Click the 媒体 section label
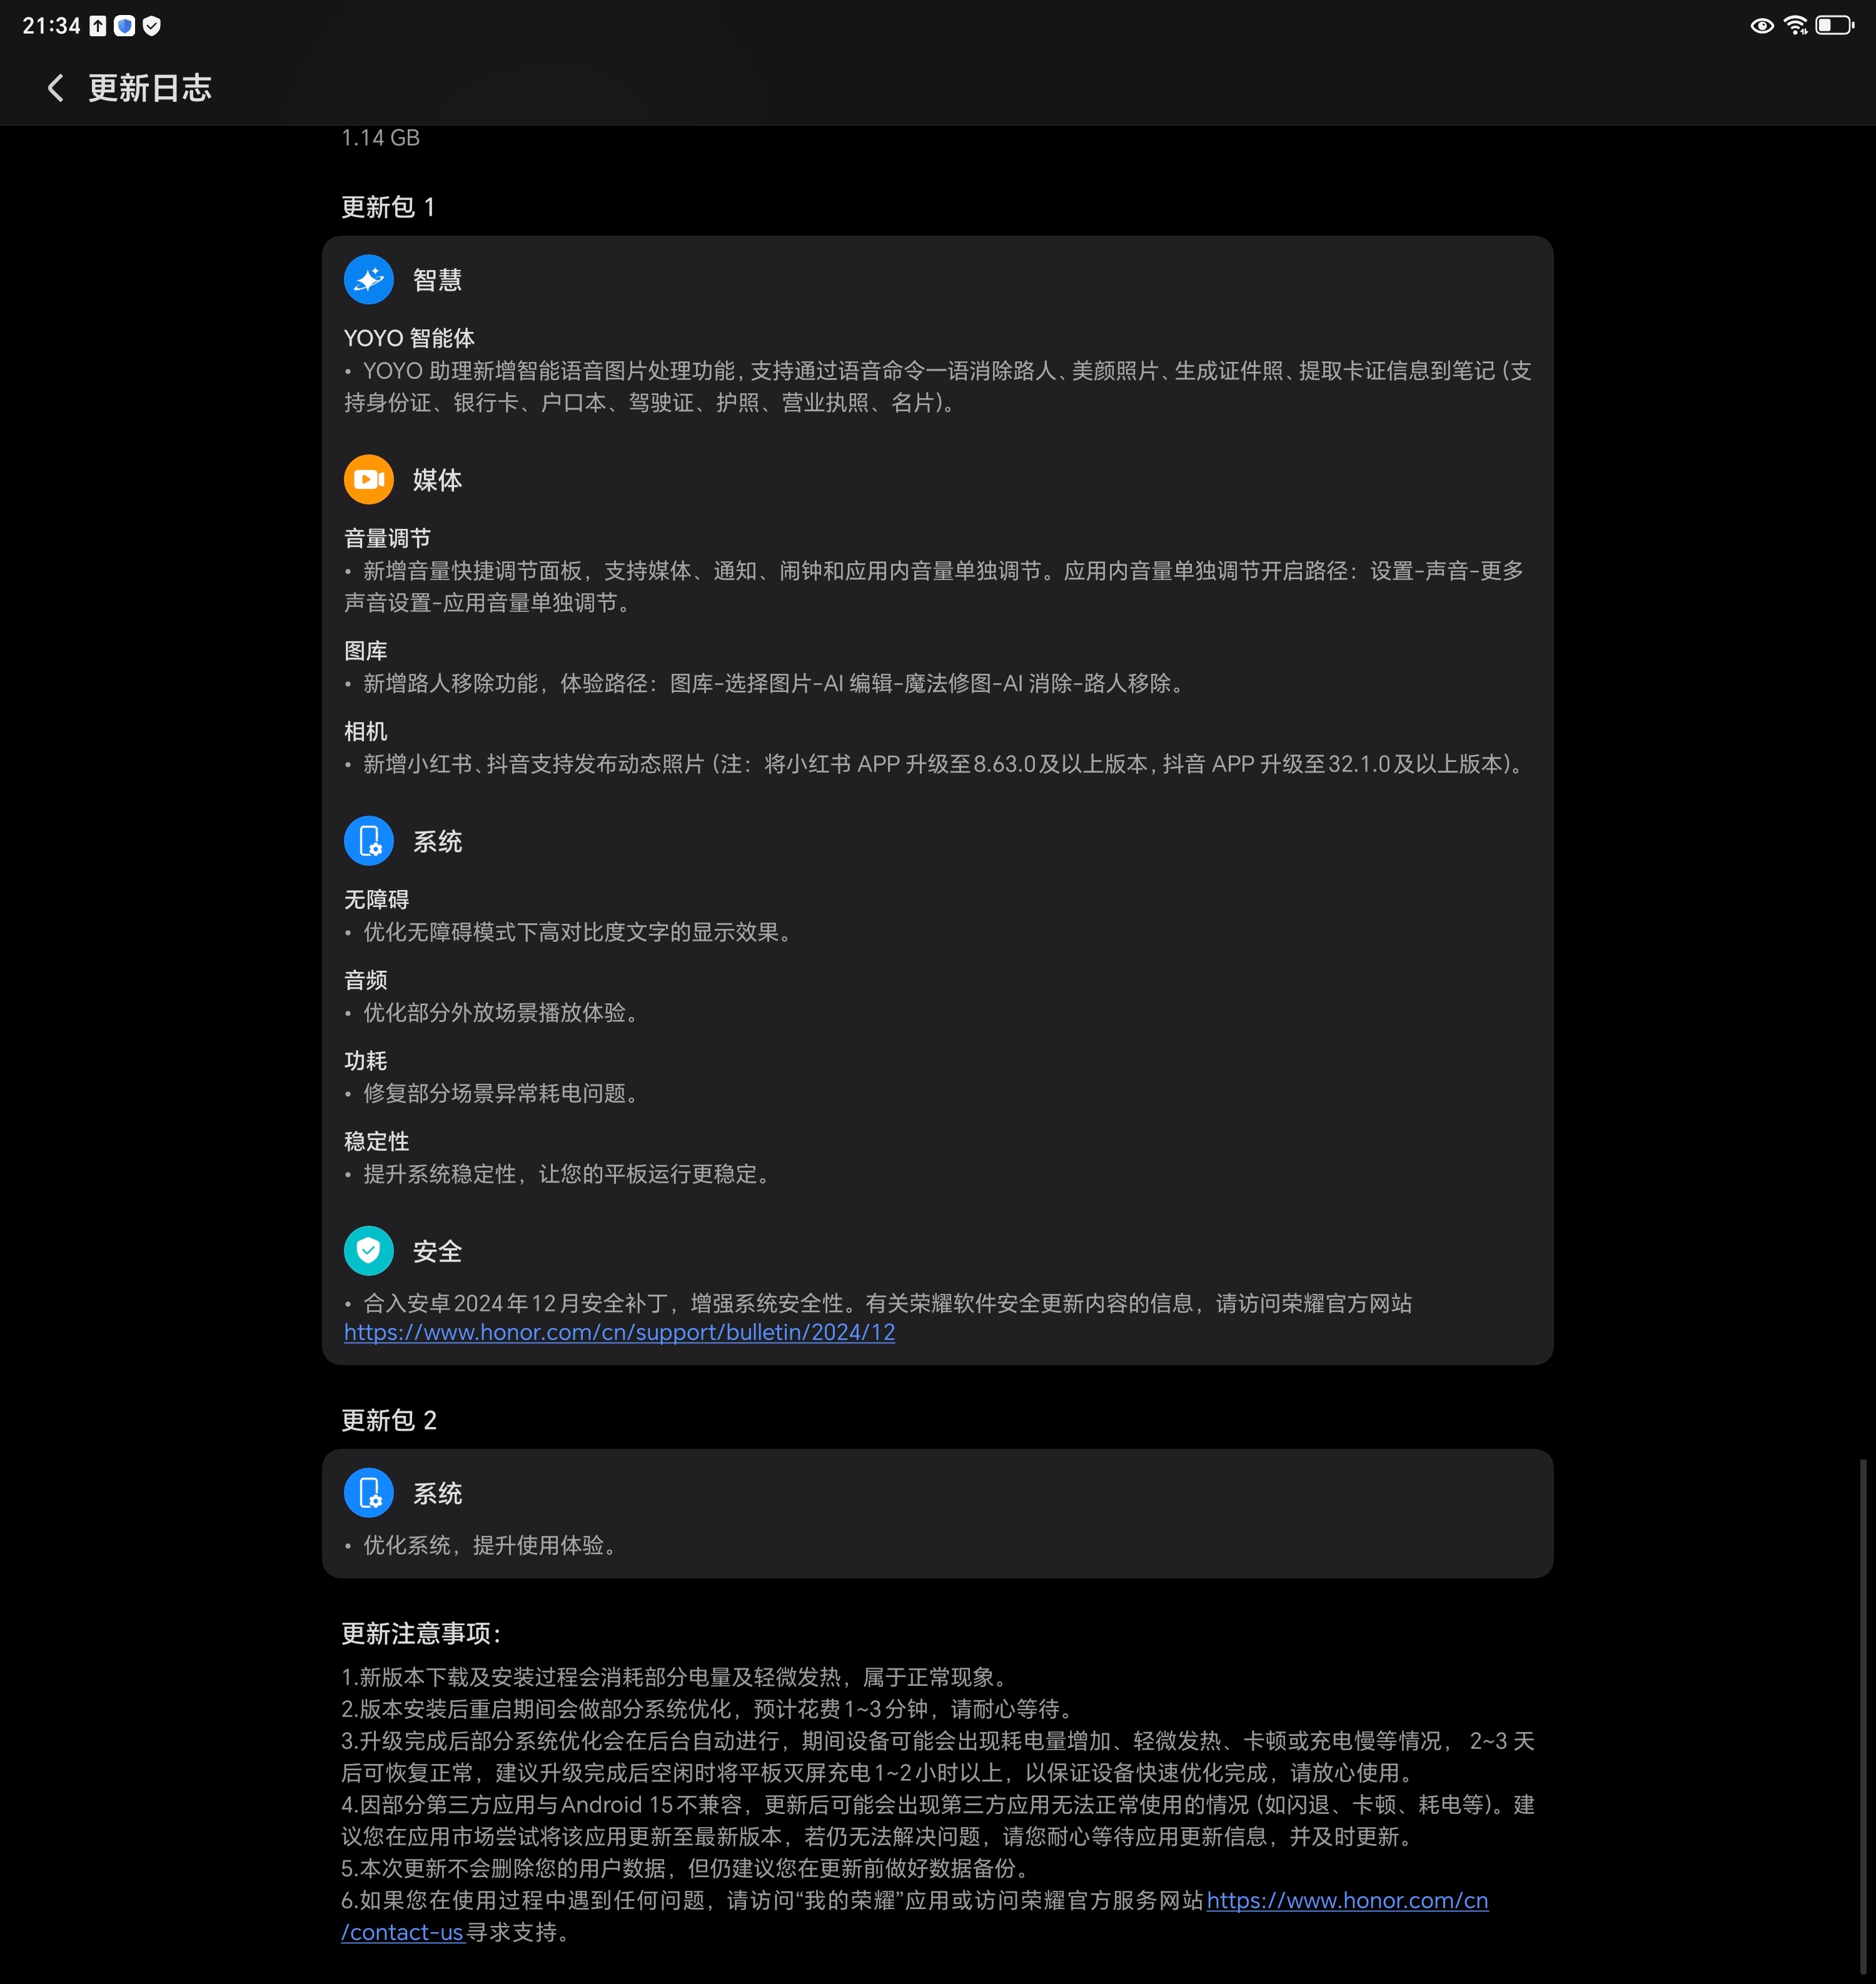 click(x=437, y=480)
